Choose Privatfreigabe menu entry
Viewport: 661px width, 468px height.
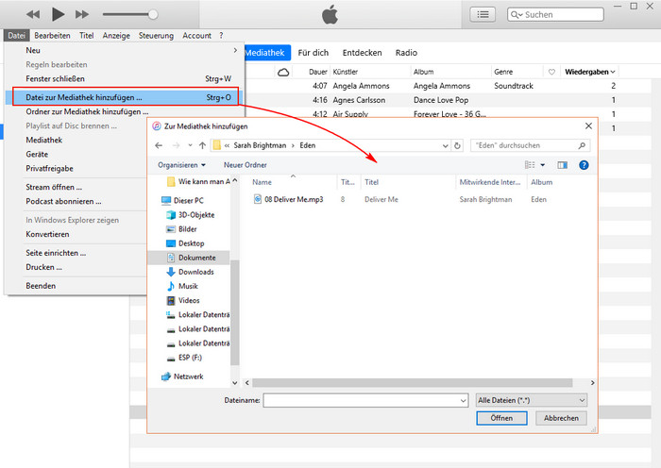pos(49,169)
